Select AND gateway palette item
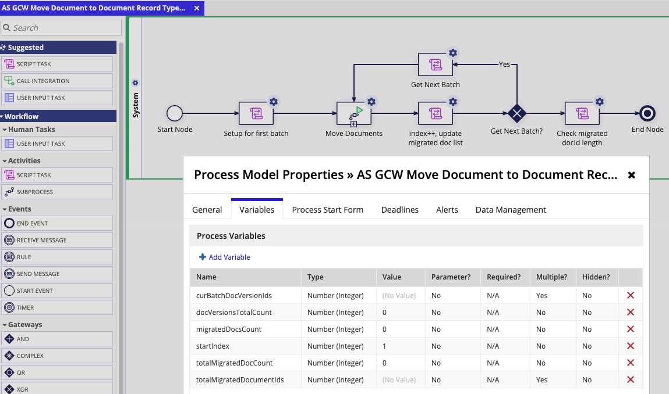Image resolution: width=669 pixels, height=394 pixels. click(x=57, y=339)
